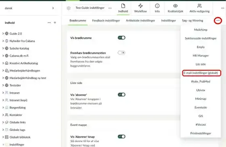Click the icon beside Globalt bibliotek

coord(6,137)
